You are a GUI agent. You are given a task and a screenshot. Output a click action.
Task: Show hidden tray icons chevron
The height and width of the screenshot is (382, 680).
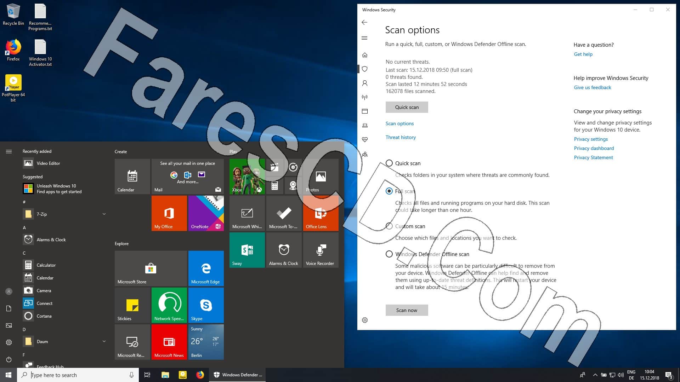(x=595, y=375)
